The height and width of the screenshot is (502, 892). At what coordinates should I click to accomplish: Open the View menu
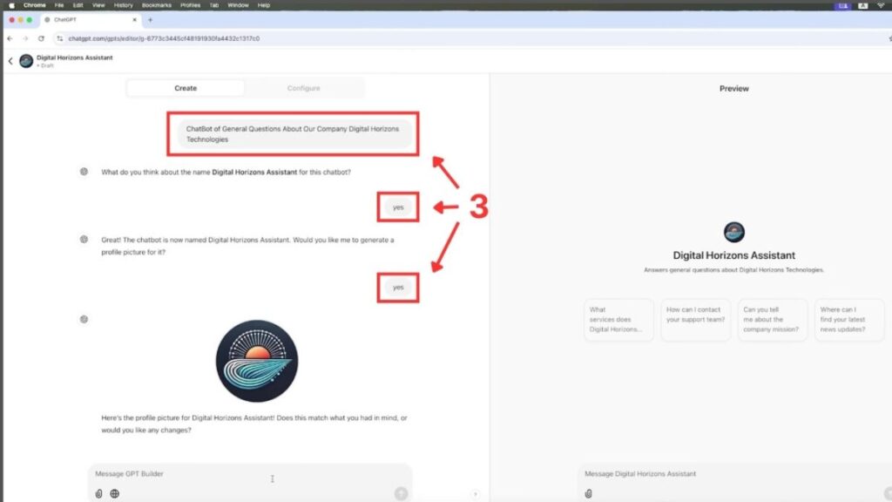point(98,5)
